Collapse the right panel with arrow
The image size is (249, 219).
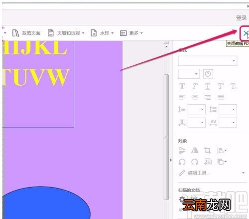[171, 160]
